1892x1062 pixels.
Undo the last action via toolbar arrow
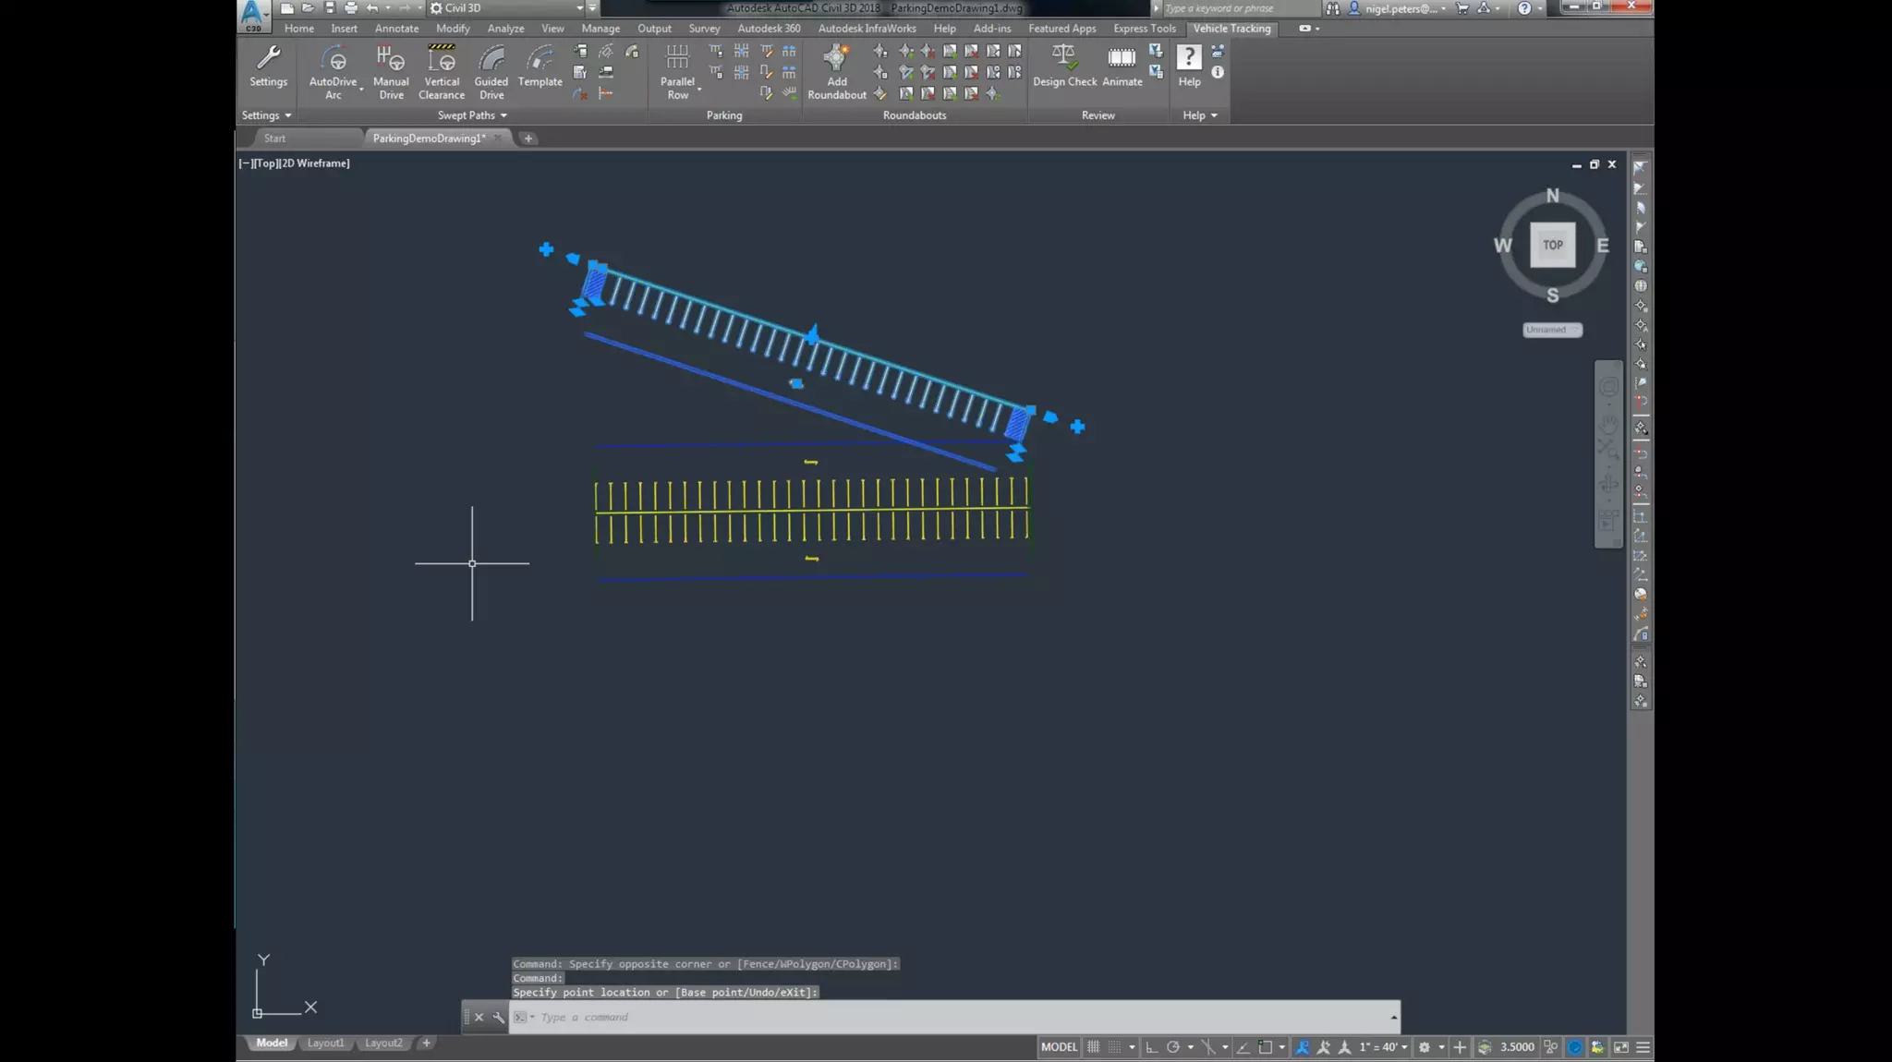point(372,7)
